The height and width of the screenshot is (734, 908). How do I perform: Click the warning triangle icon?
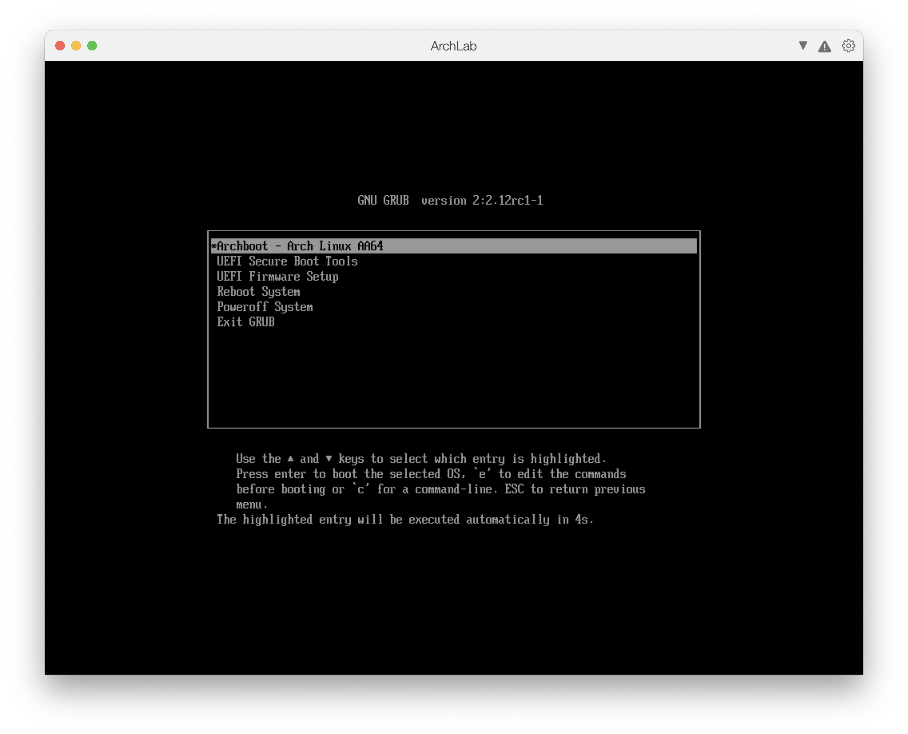[824, 46]
